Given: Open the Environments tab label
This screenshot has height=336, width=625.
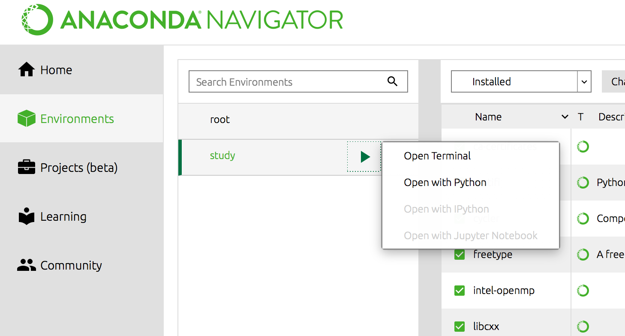Looking at the screenshot, I should [x=77, y=119].
